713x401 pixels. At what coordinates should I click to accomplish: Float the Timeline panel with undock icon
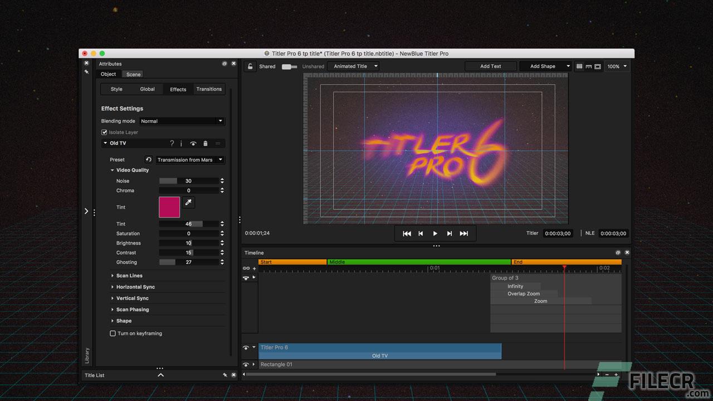click(x=618, y=253)
